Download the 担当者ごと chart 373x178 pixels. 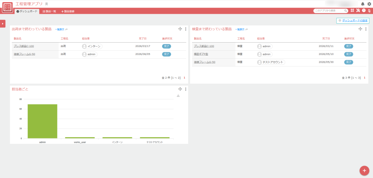point(178,96)
